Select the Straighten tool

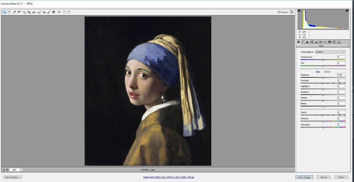tap(34, 12)
